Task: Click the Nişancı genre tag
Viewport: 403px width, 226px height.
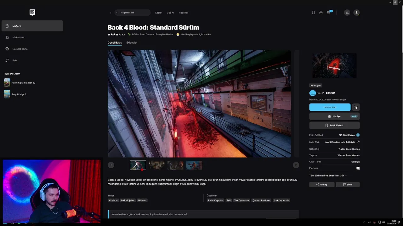Action: pyautogui.click(x=142, y=200)
